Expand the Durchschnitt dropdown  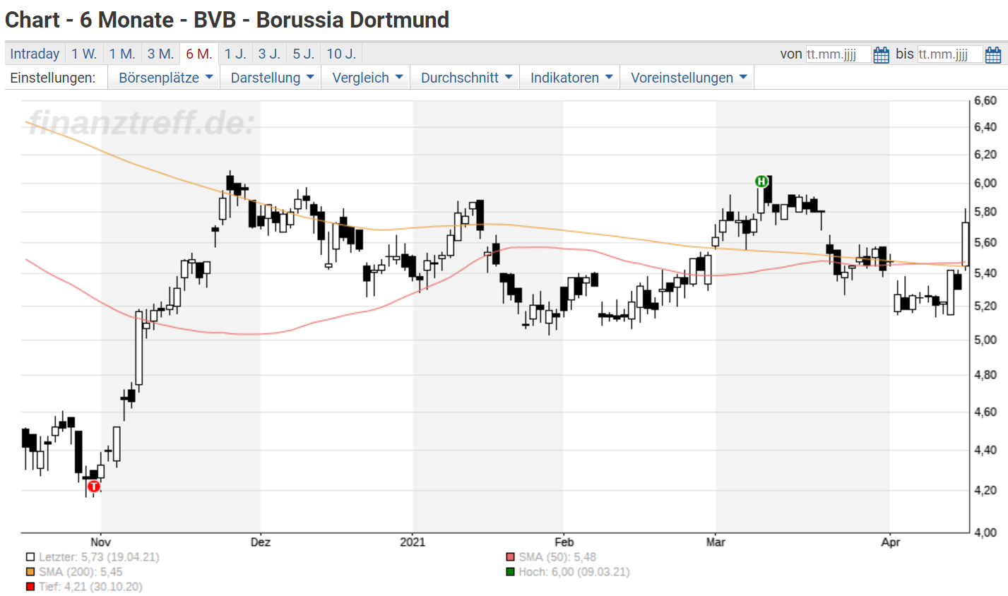(465, 78)
